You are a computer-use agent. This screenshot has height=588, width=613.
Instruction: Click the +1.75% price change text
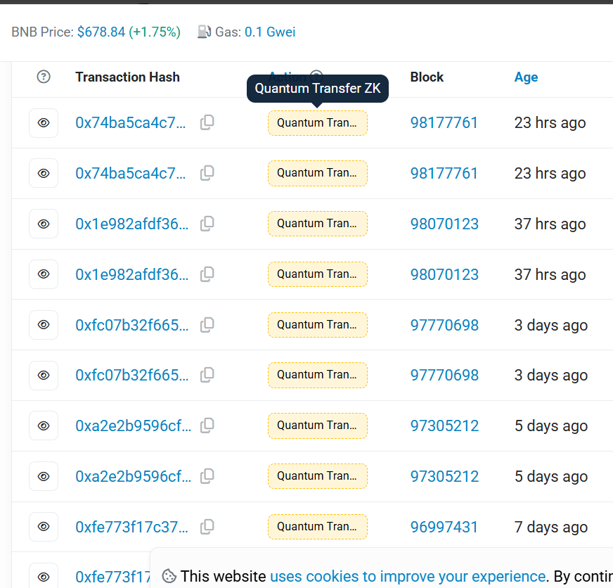click(x=155, y=32)
